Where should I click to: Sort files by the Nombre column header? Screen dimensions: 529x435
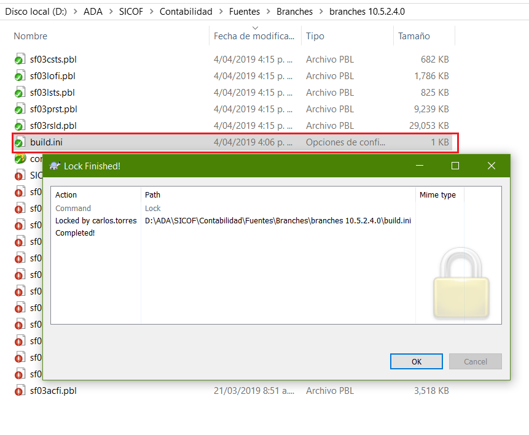click(x=31, y=36)
